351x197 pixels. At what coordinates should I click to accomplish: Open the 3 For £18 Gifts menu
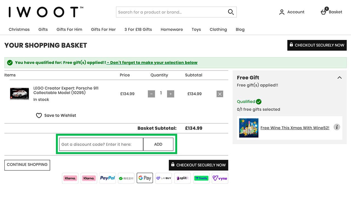pyautogui.click(x=138, y=29)
